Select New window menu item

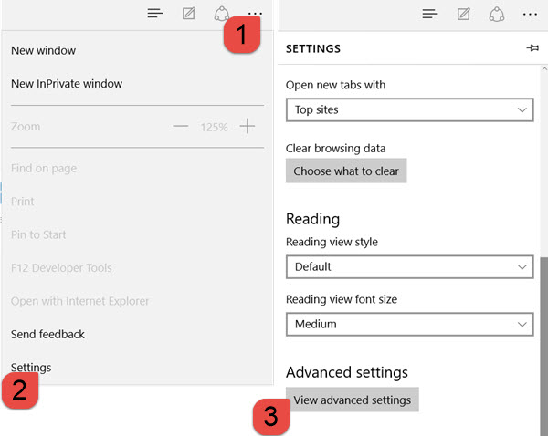[43, 50]
